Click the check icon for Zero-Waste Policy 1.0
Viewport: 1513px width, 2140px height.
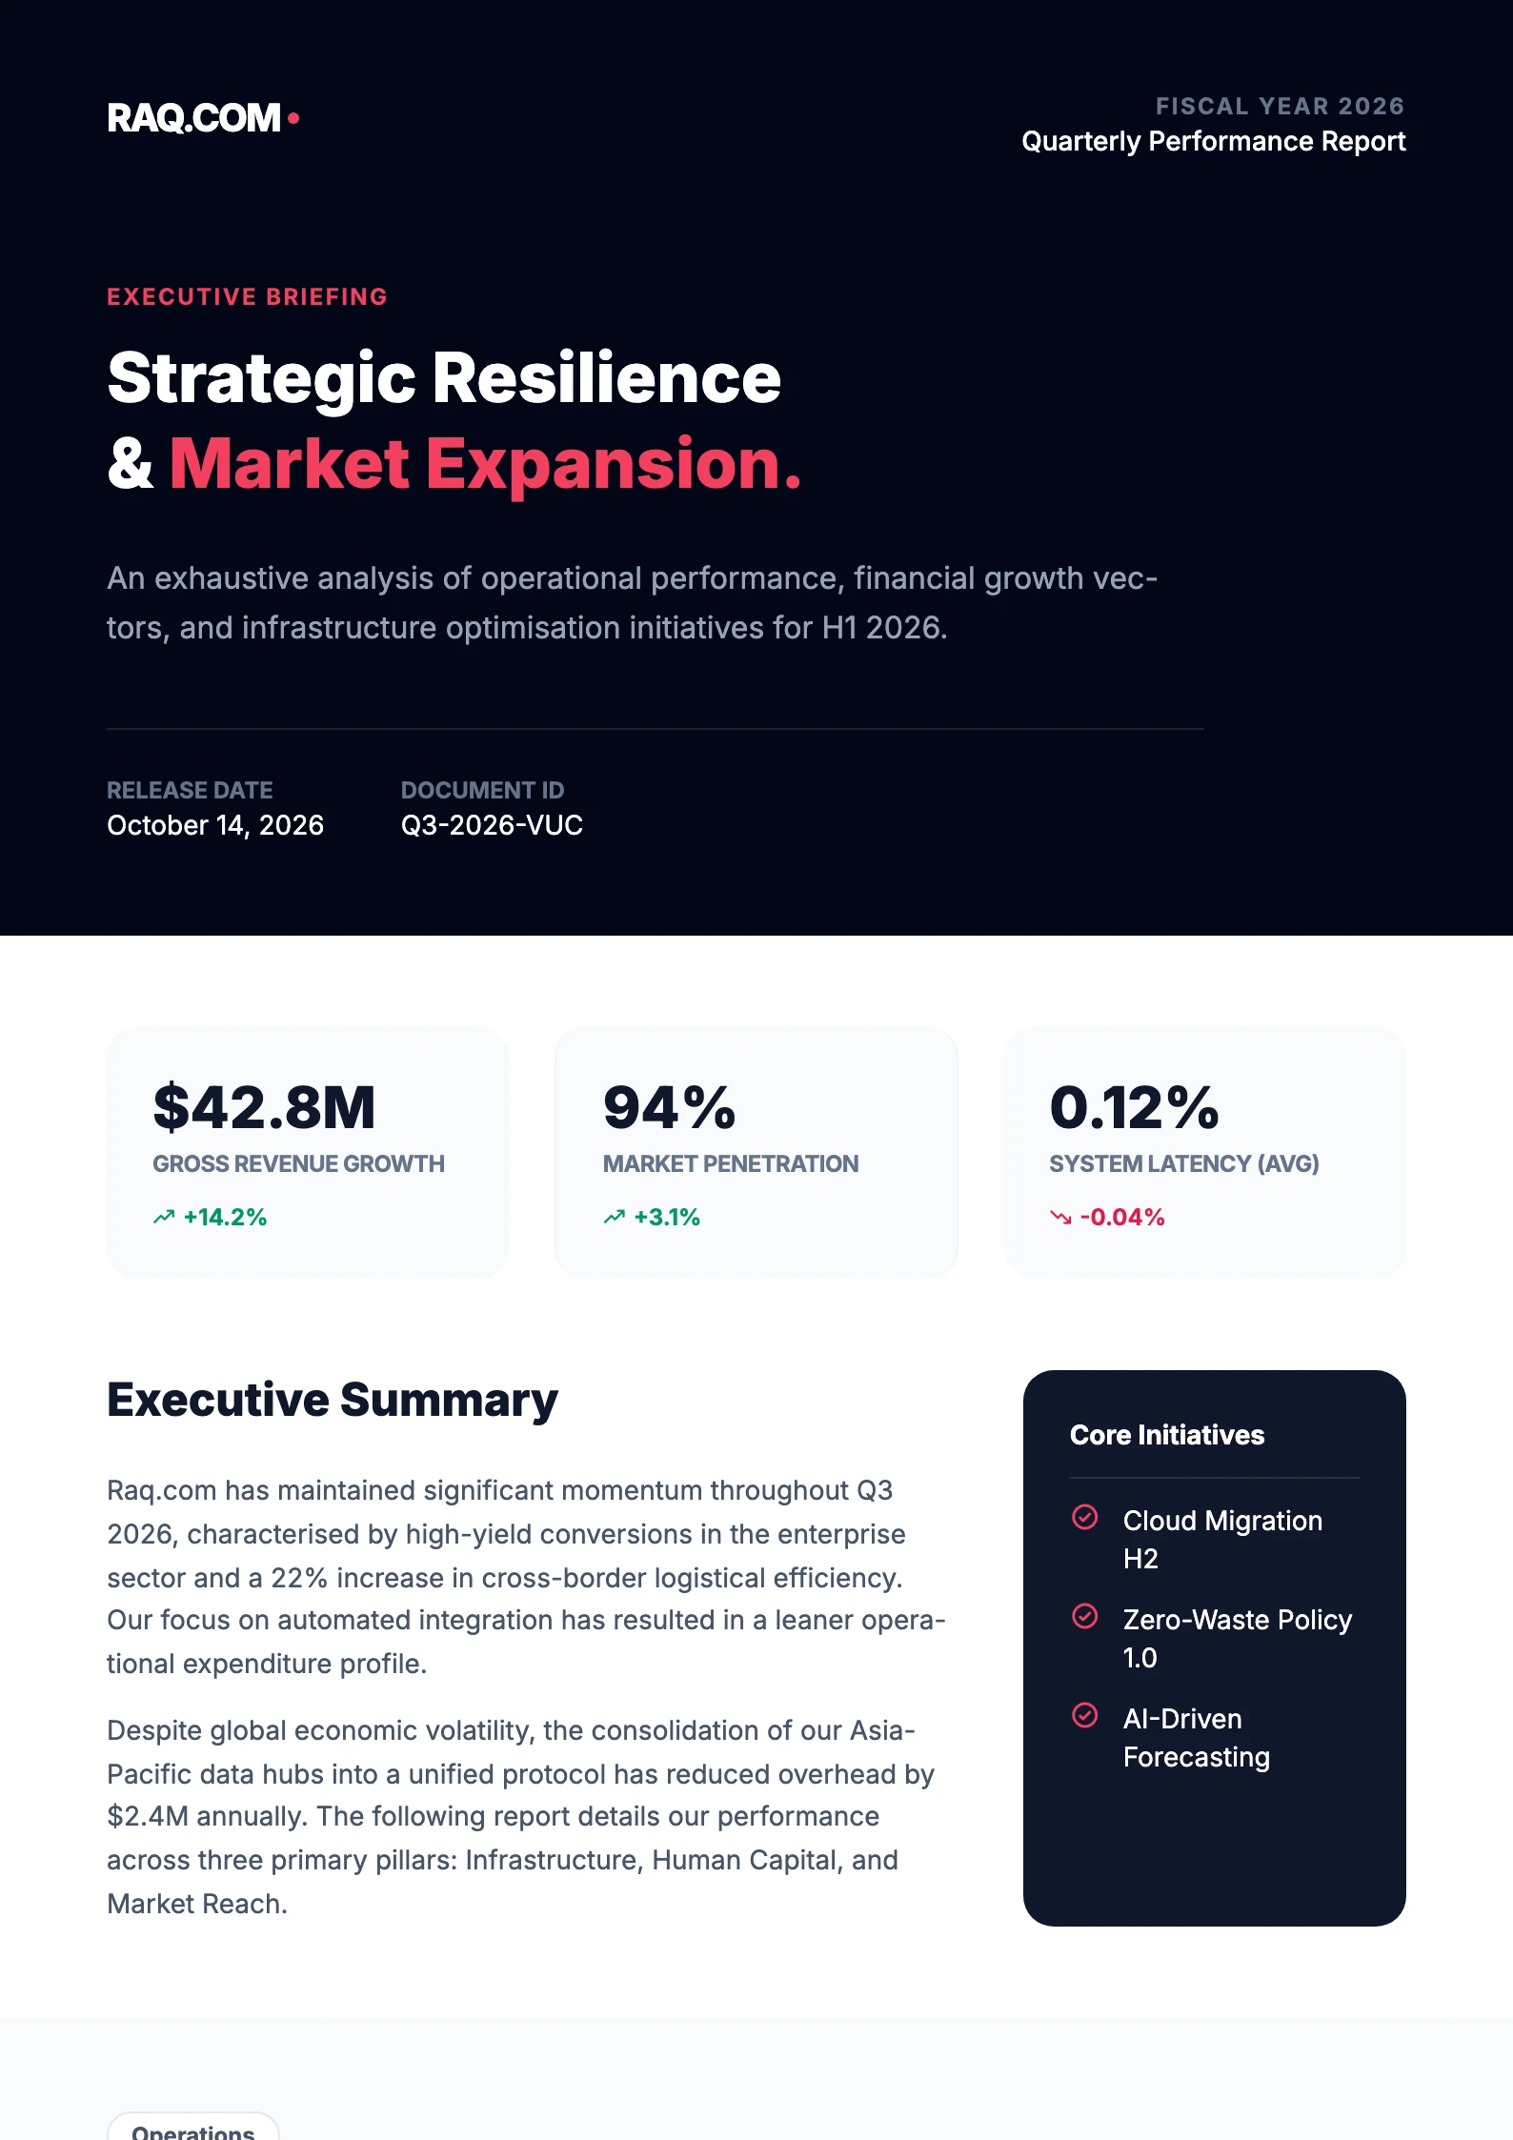tap(1084, 1616)
